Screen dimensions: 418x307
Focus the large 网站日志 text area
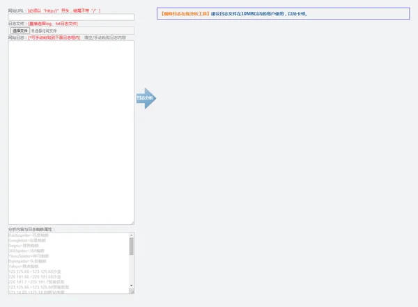coord(71,132)
